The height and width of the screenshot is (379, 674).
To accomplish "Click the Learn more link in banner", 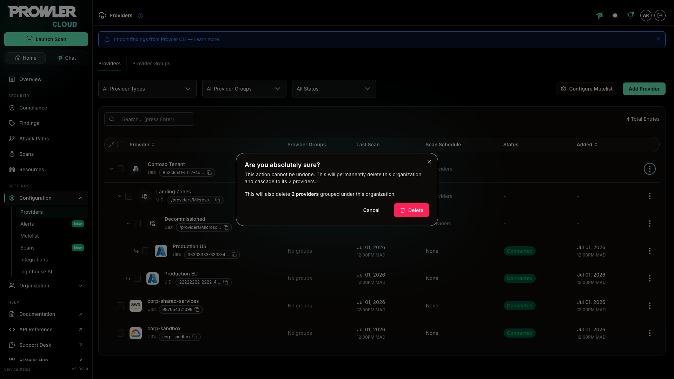I will pyautogui.click(x=206, y=39).
